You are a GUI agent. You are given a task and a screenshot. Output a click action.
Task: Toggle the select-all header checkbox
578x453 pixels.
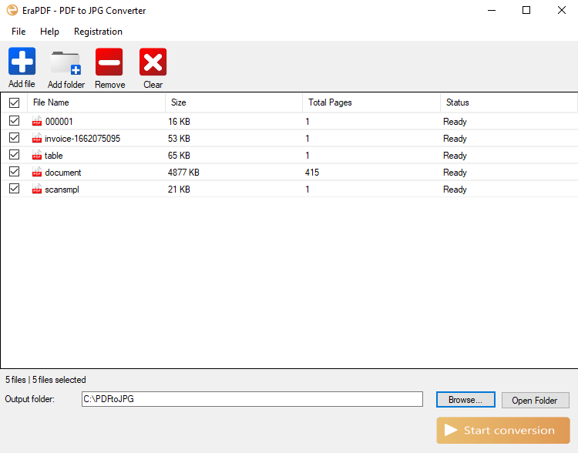(15, 102)
